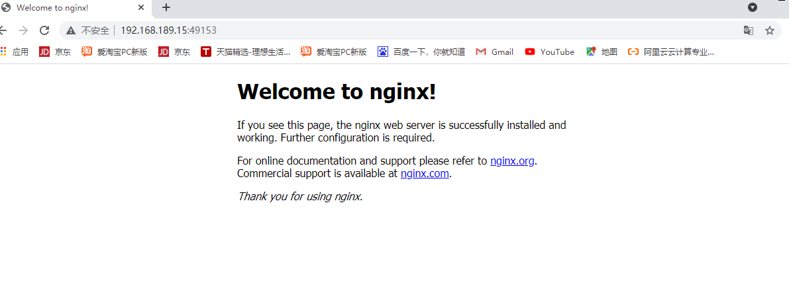This screenshot has height=308, width=789.
Task: Open the Gmail bookmark
Action: [495, 52]
